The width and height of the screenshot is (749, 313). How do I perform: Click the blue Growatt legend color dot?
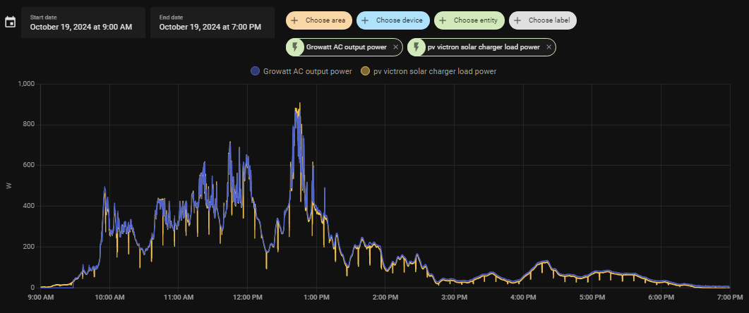[x=255, y=71]
